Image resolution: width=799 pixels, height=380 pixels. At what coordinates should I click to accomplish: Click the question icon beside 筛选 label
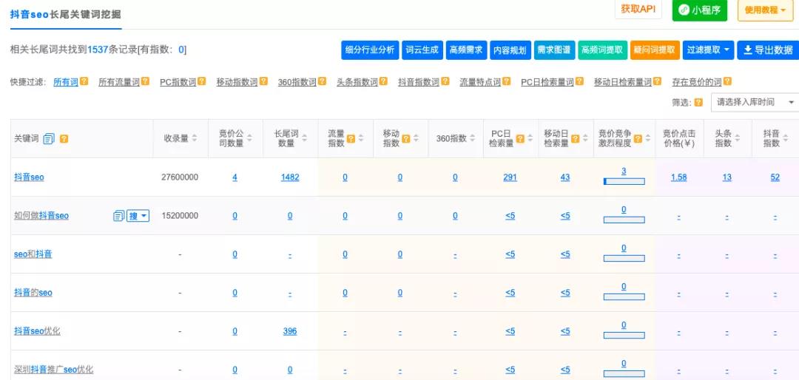coord(698,102)
